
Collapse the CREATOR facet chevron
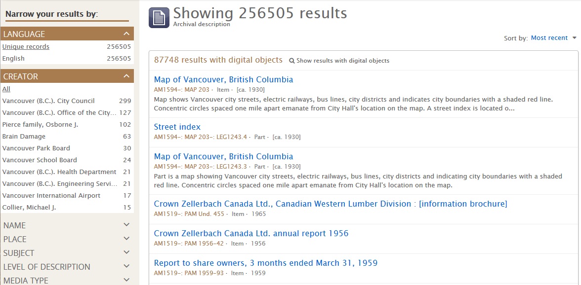pyautogui.click(x=126, y=76)
